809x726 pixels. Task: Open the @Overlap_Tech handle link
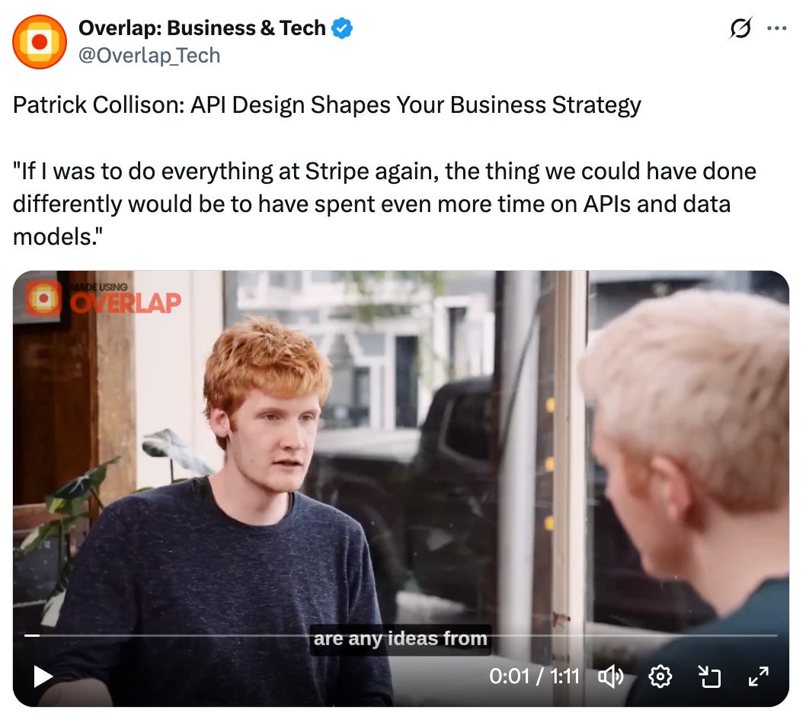149,55
